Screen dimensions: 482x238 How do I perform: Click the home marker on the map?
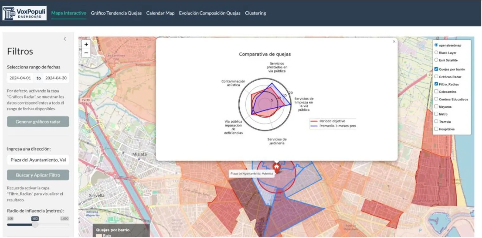click(x=277, y=168)
